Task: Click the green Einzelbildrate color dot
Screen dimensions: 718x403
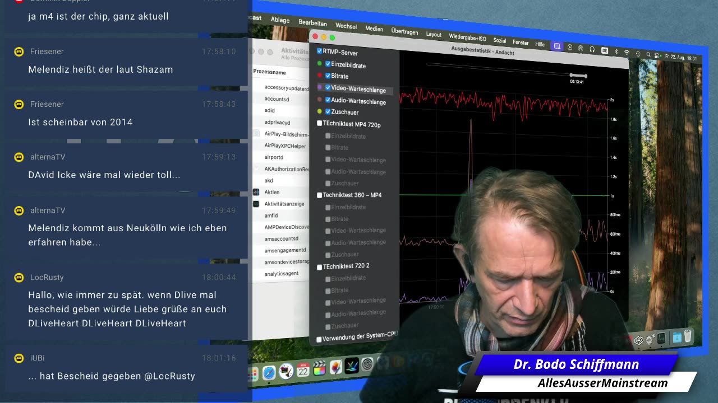Action: (319, 63)
